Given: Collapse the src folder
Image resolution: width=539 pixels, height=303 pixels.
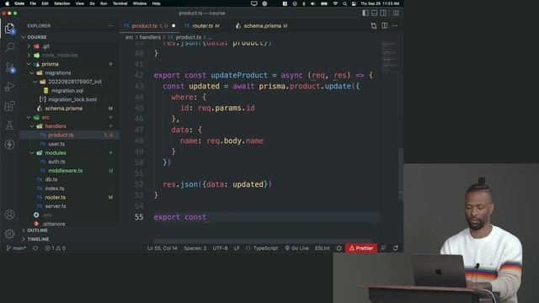Looking at the screenshot, I should tap(45, 117).
